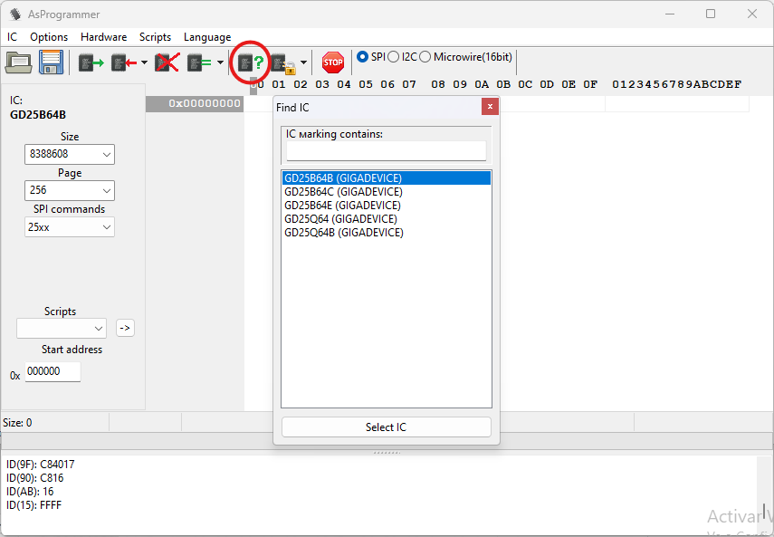The image size is (774, 537).
Task: Click the log line ID(15): FFFF
Action: pos(34,505)
